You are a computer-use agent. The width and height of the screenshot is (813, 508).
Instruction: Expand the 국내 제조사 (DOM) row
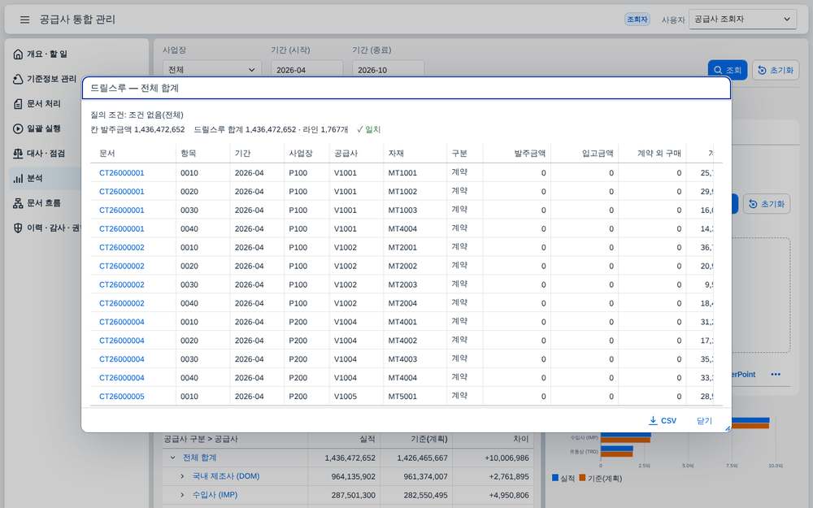[x=182, y=476]
